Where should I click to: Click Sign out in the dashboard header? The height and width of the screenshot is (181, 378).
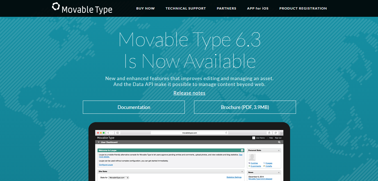tap(278, 138)
